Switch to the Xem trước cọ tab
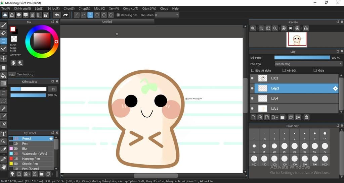This screenshot has height=183, width=344. click(x=25, y=74)
